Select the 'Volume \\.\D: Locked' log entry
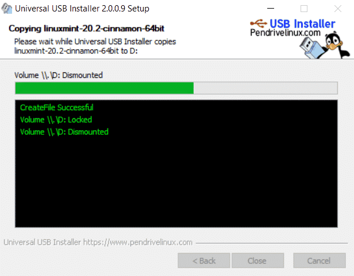This screenshot has height=276, width=354. point(56,120)
